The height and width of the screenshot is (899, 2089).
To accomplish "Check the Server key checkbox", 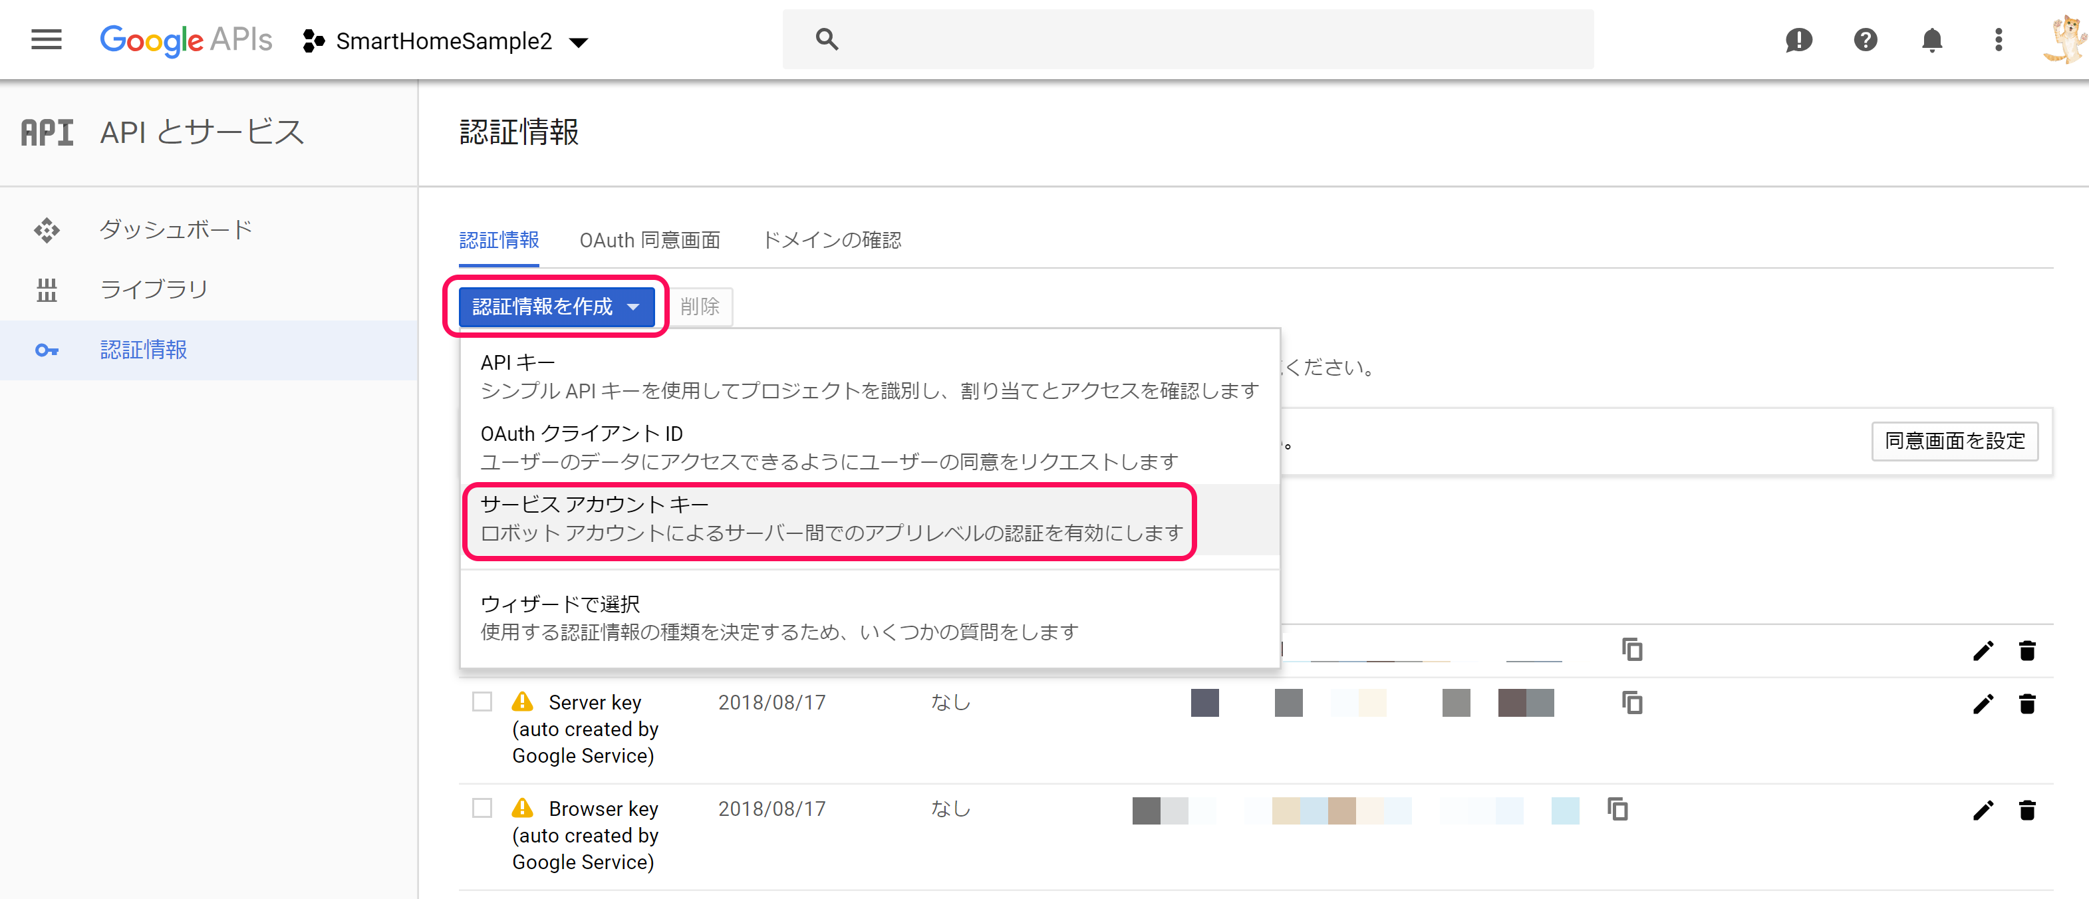I will [483, 702].
